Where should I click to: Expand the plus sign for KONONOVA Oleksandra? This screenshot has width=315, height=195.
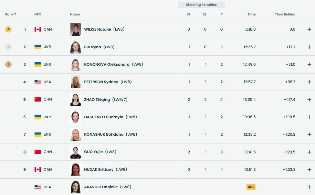point(309,64)
